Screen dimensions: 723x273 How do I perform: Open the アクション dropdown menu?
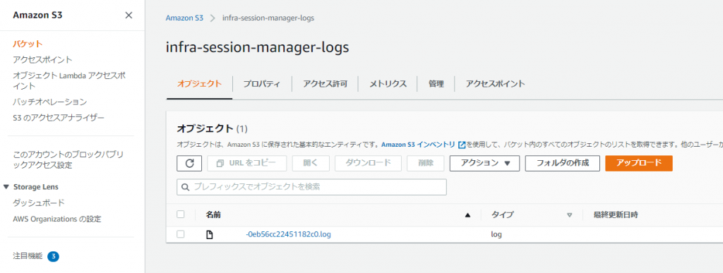pos(484,164)
